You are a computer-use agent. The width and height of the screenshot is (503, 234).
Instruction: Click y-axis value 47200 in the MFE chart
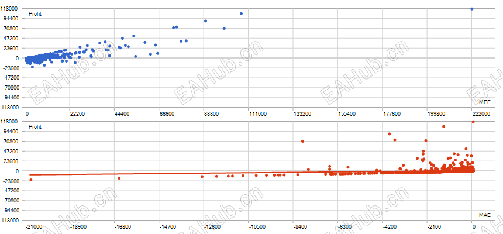coord(12,38)
